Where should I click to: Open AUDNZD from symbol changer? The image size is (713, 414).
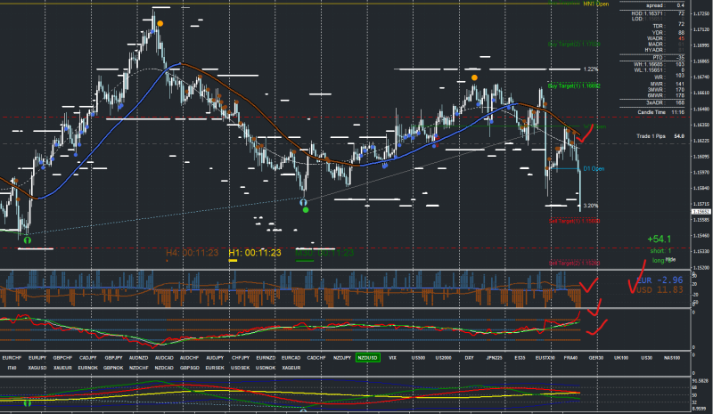139,358
